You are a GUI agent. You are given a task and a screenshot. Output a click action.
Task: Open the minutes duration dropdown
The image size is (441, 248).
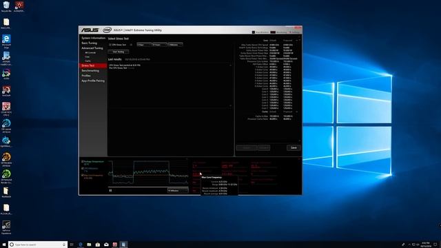click(175, 45)
